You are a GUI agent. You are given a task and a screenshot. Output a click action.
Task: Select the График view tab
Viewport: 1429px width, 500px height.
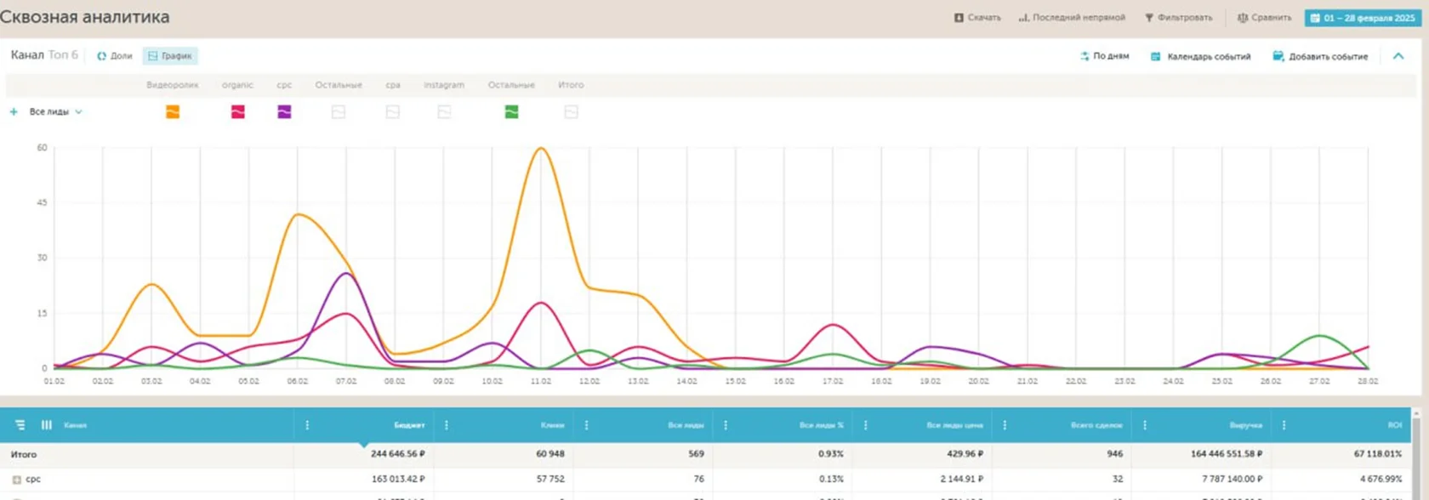tap(170, 56)
